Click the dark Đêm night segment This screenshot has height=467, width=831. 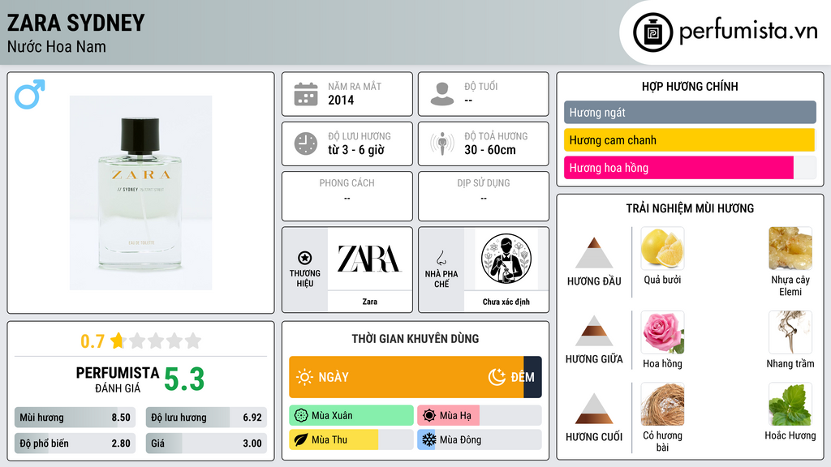[x=532, y=377]
